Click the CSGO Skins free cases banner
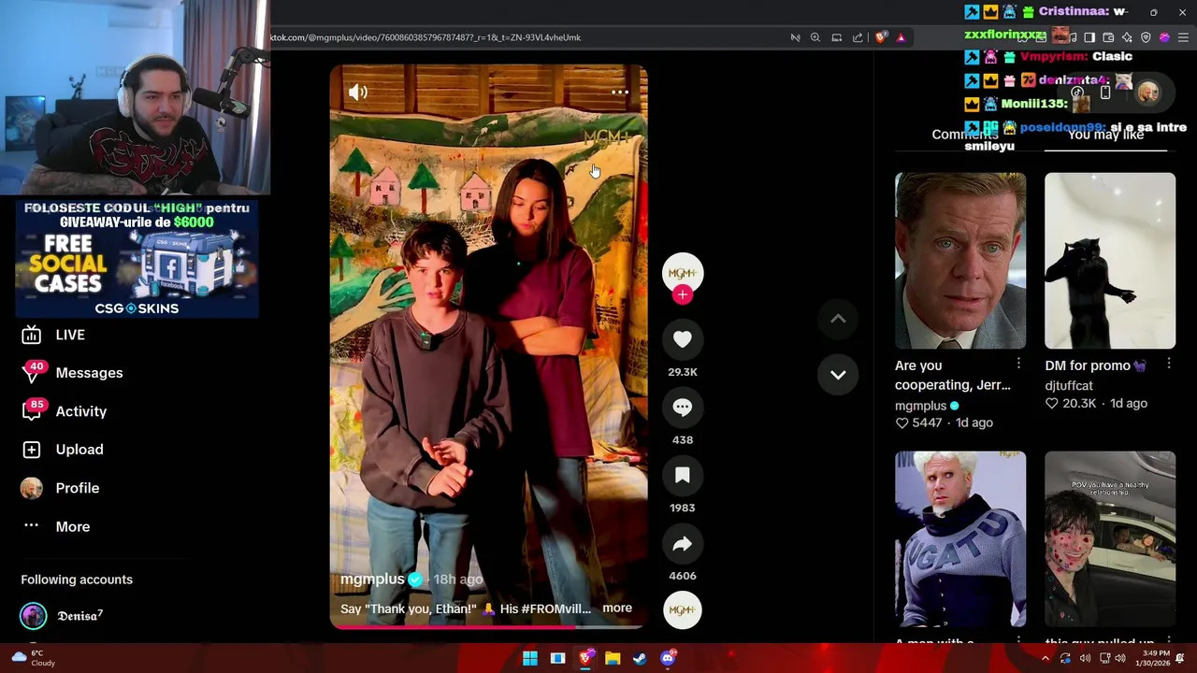 click(137, 258)
